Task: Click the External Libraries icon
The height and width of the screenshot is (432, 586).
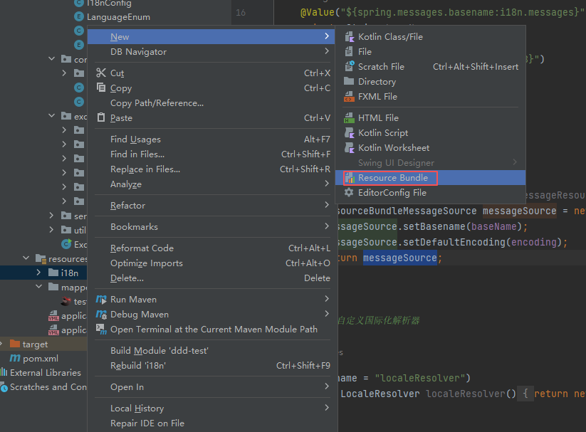Action: pyautogui.click(x=4, y=372)
